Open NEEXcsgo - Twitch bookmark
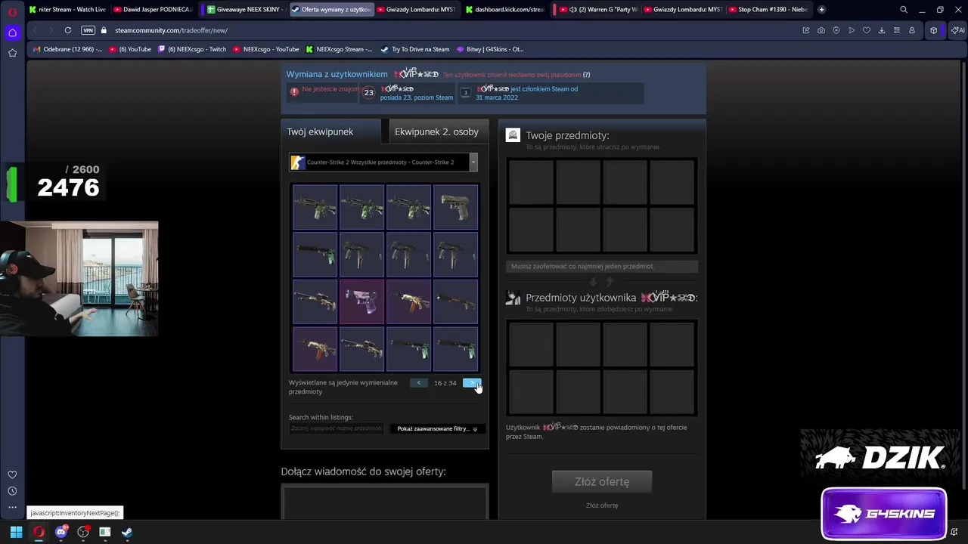 (192, 49)
